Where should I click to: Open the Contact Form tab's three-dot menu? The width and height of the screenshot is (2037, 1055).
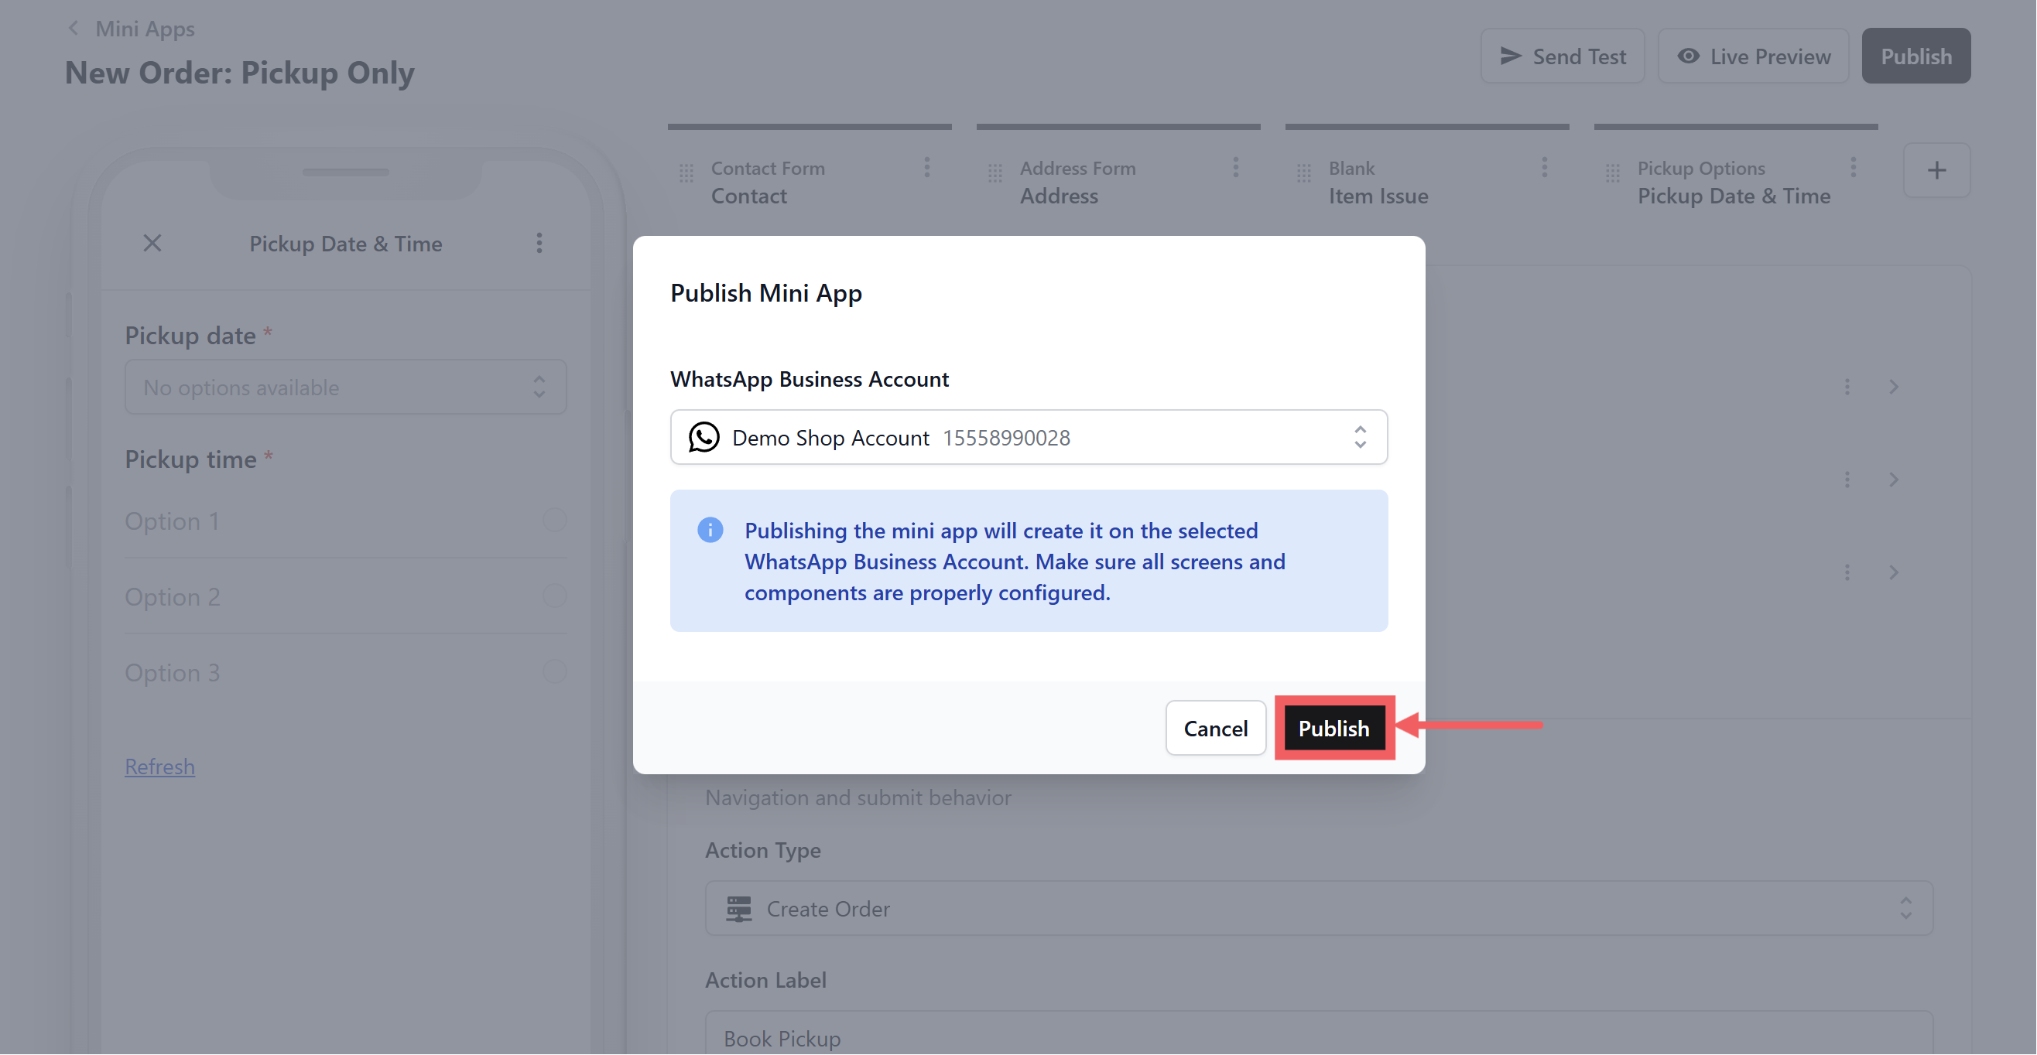[926, 168]
